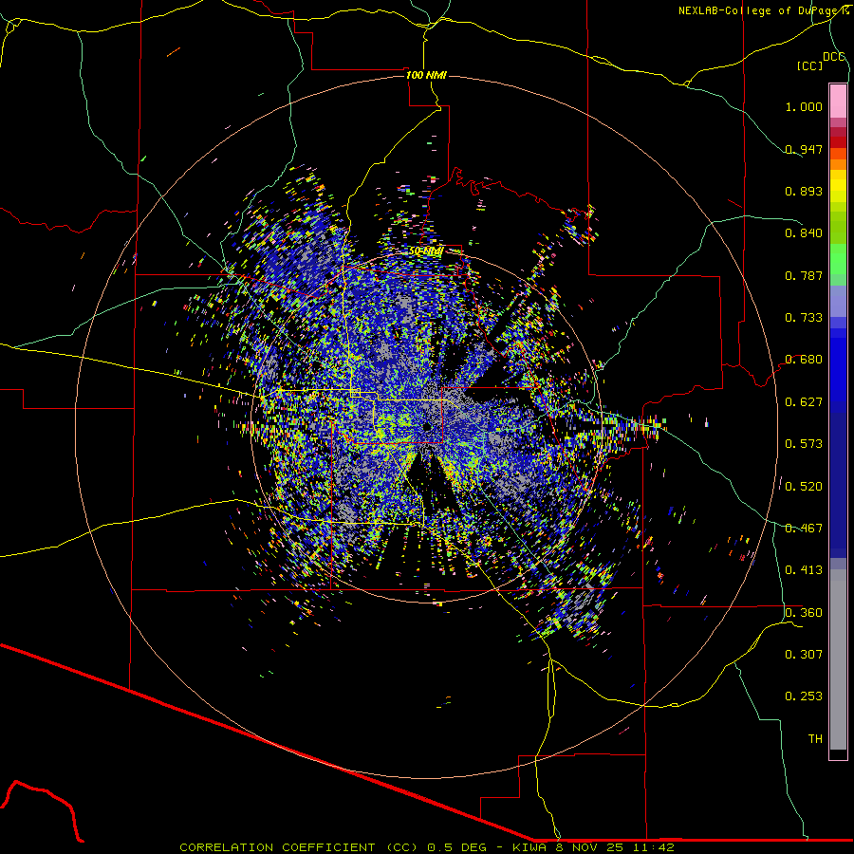Click the Correlation Coefficient caption at bottom
The image size is (854, 854).
tap(427, 847)
